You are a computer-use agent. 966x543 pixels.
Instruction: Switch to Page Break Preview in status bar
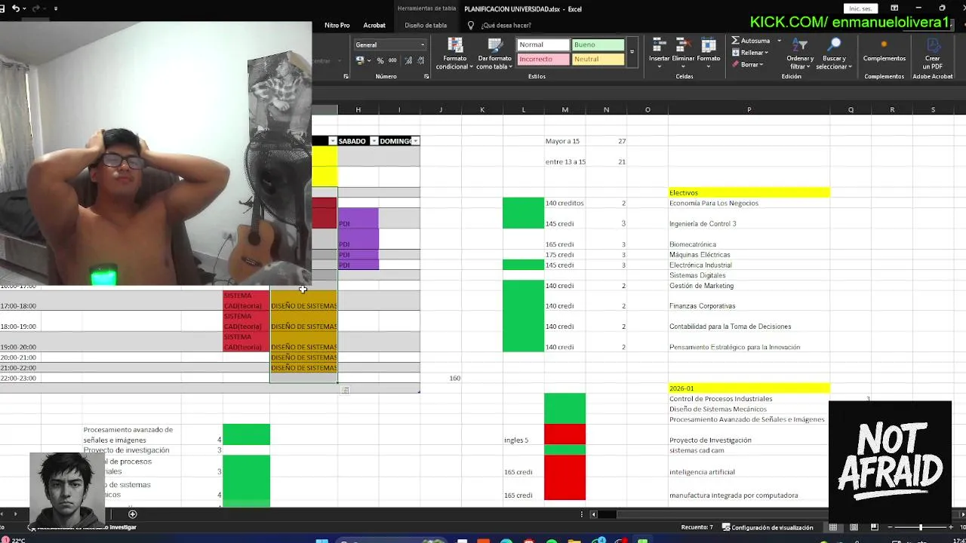click(x=874, y=527)
